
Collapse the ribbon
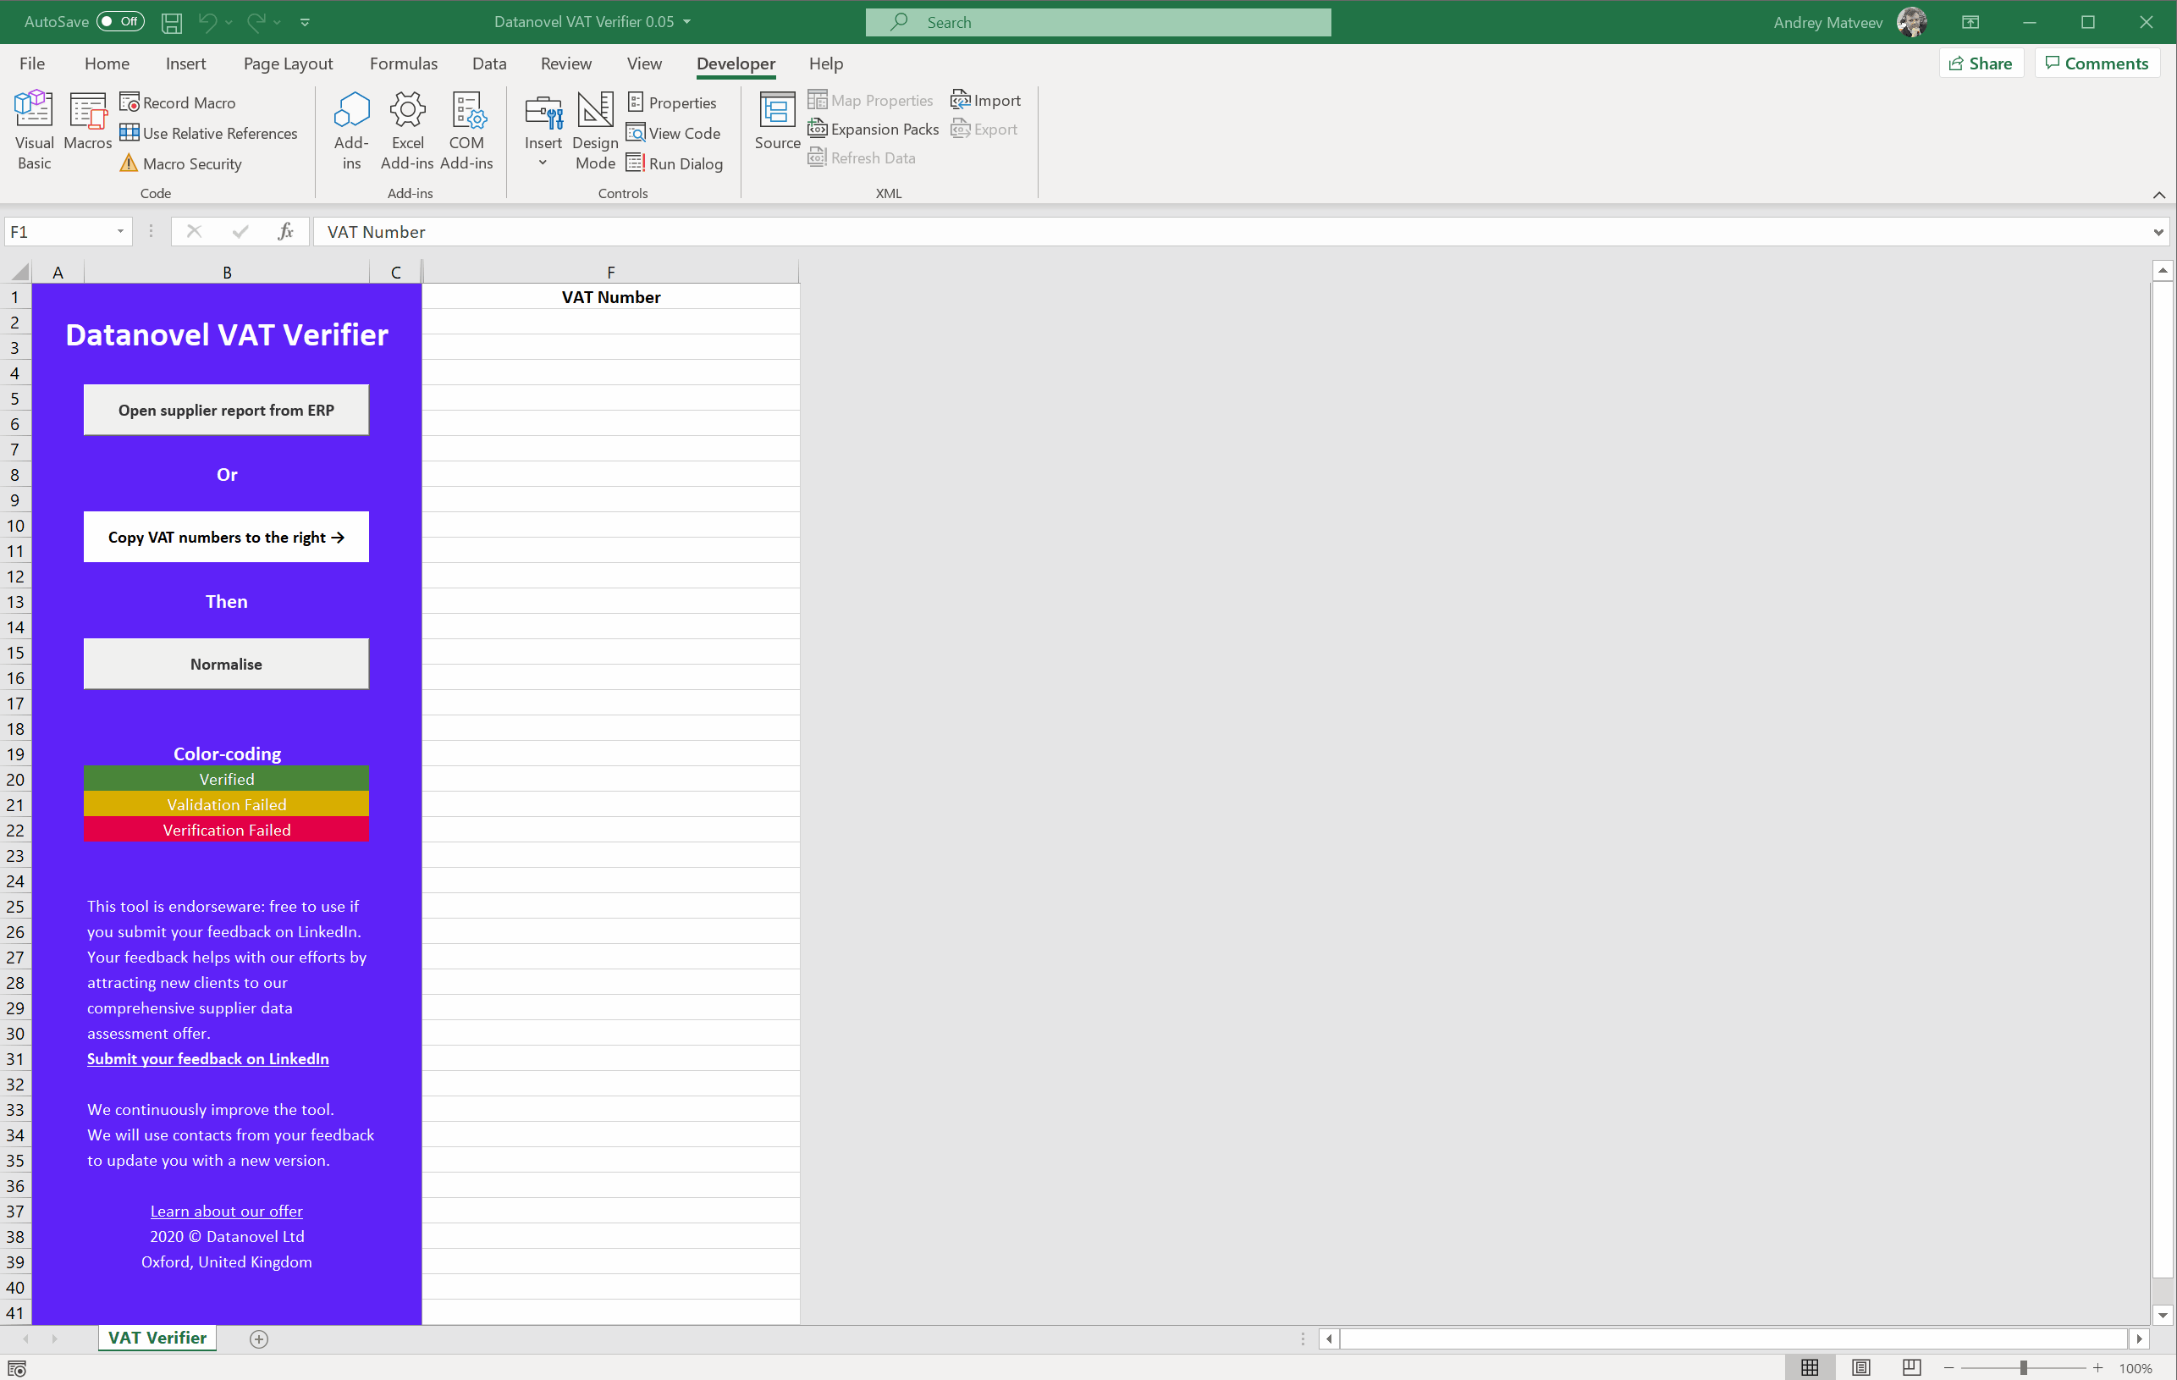pos(2159,195)
